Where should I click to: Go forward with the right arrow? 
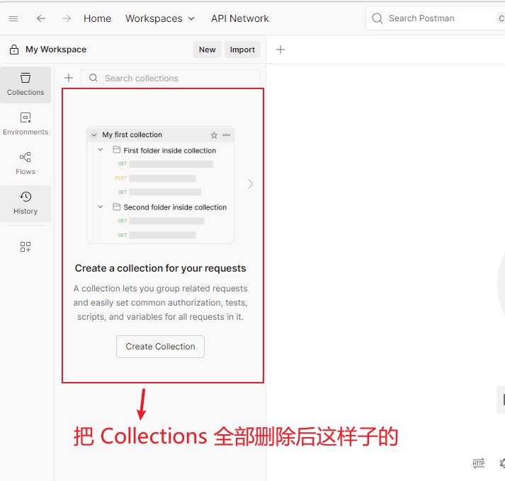66,18
